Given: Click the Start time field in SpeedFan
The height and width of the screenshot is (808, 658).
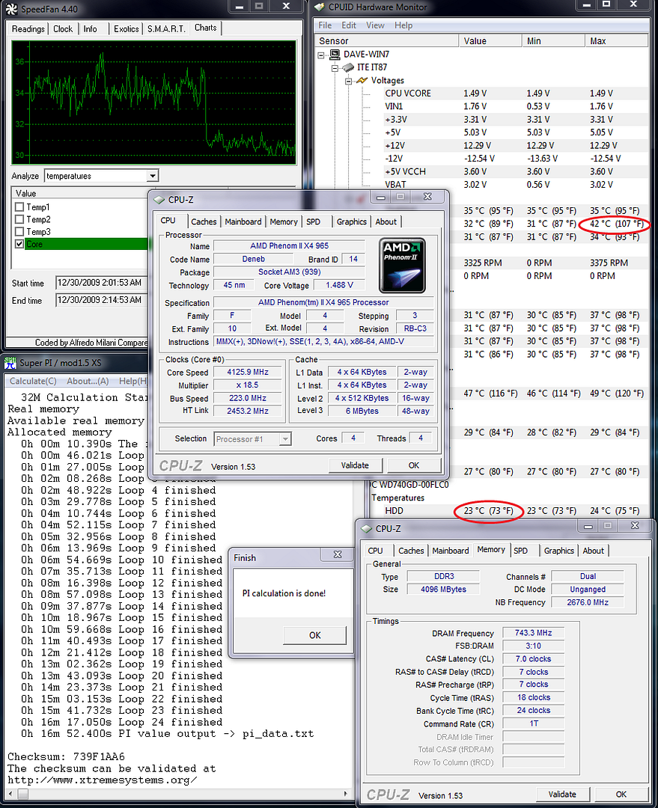Looking at the screenshot, I should (102, 283).
